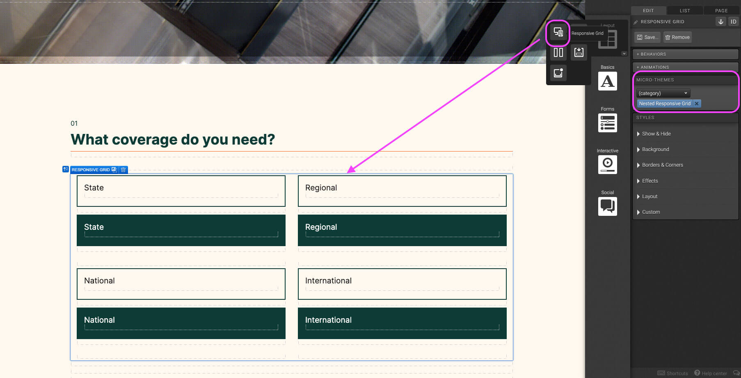The image size is (741, 378).
Task: Expand the Borders & Corners section
Action: (x=662, y=165)
